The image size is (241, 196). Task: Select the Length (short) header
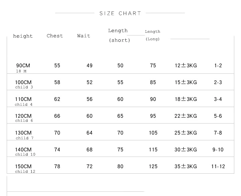point(119,35)
